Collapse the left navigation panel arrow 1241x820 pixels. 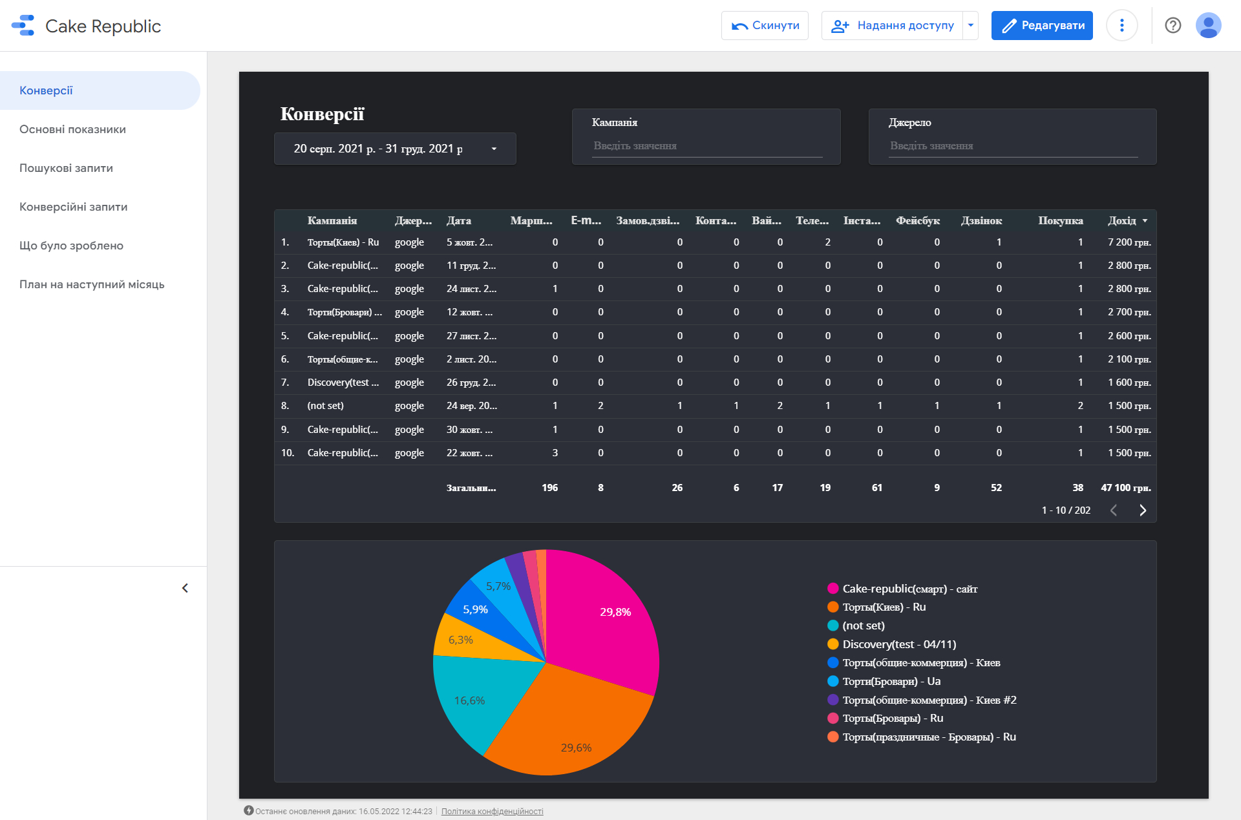pyautogui.click(x=185, y=588)
